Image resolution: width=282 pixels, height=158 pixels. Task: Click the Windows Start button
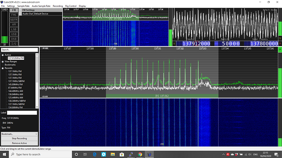pyautogui.click(x=4, y=154)
